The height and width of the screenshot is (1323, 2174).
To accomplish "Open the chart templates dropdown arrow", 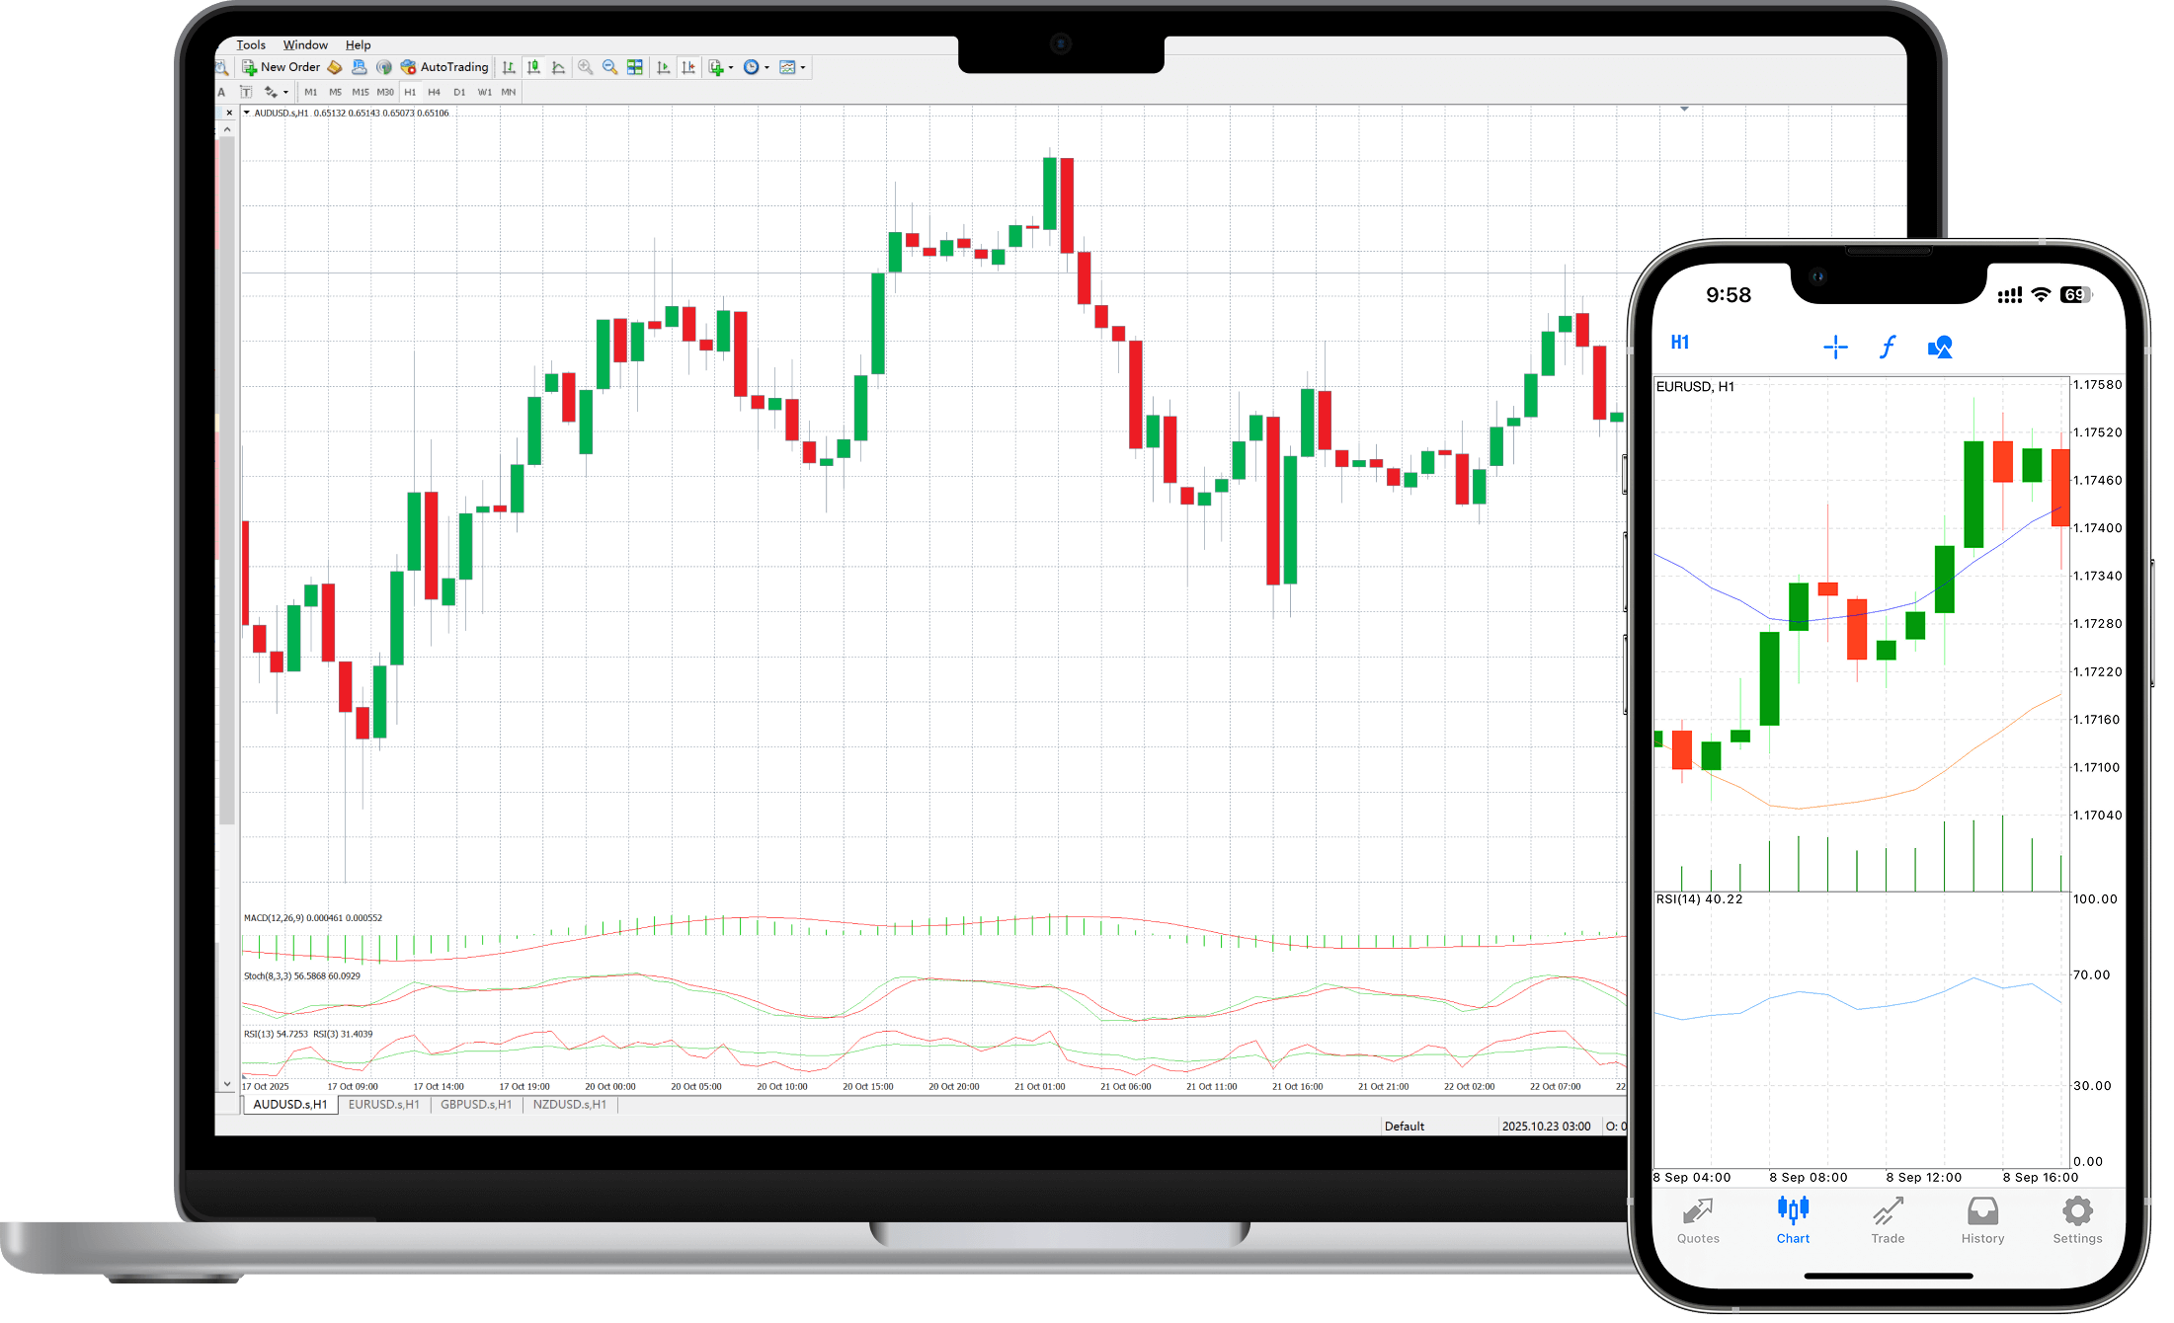I will click(803, 68).
